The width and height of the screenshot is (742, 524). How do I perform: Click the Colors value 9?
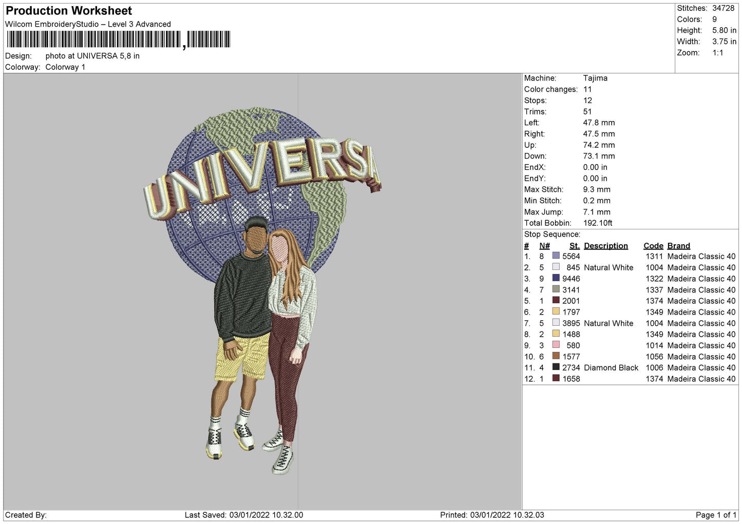pos(714,20)
